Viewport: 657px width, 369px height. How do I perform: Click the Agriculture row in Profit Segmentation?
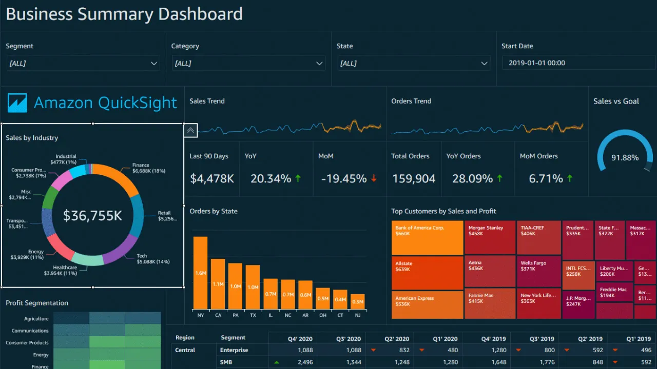coord(36,318)
